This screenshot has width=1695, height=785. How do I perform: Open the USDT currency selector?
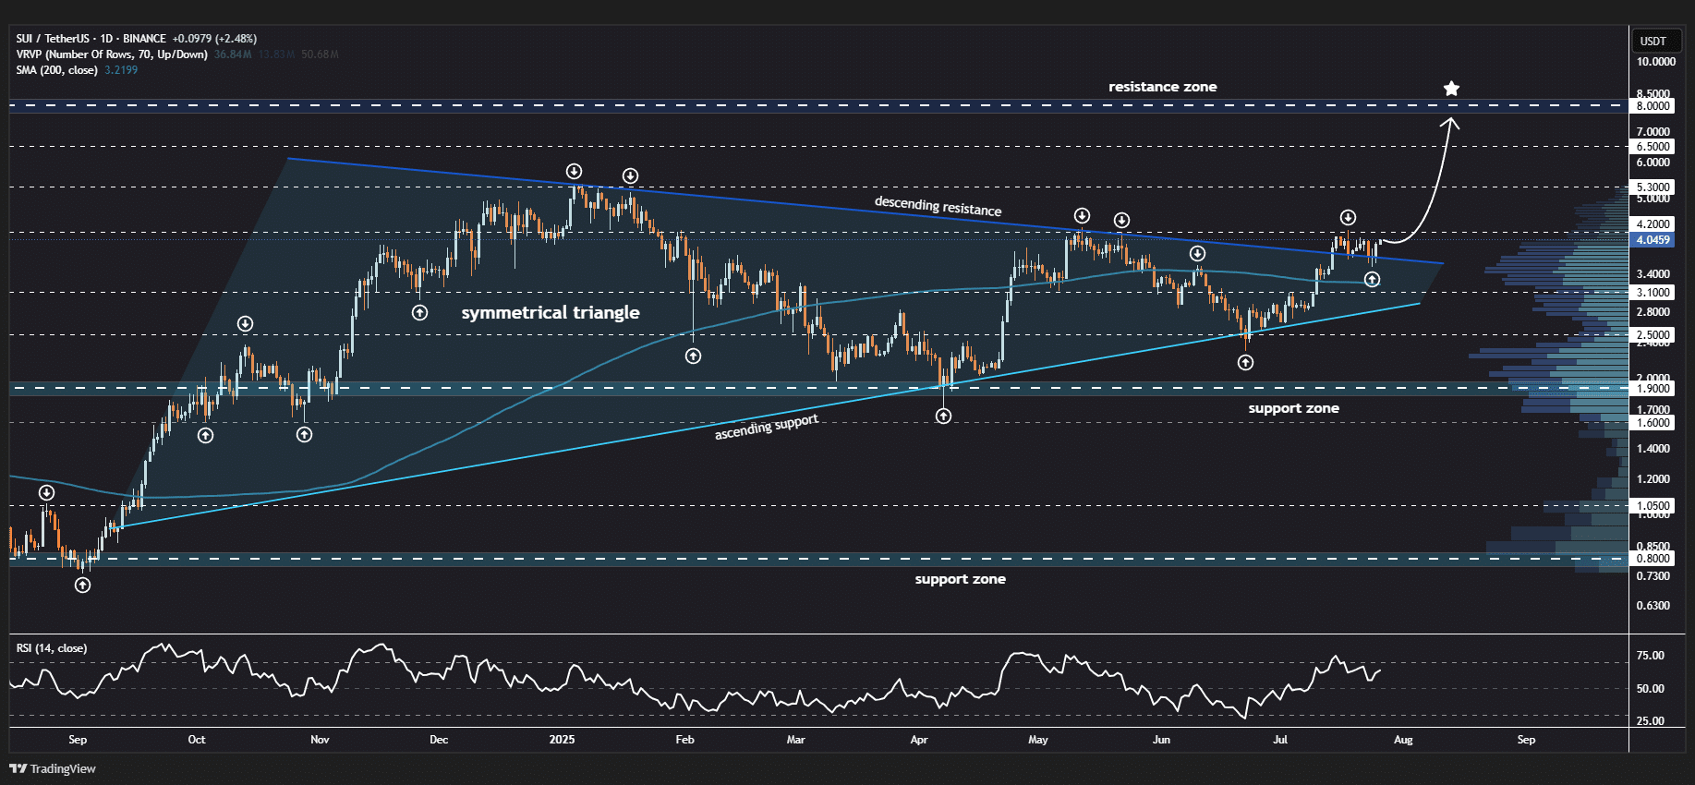point(1653,42)
